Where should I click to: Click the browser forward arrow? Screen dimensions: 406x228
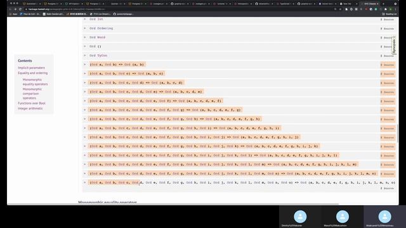coord(15,9)
